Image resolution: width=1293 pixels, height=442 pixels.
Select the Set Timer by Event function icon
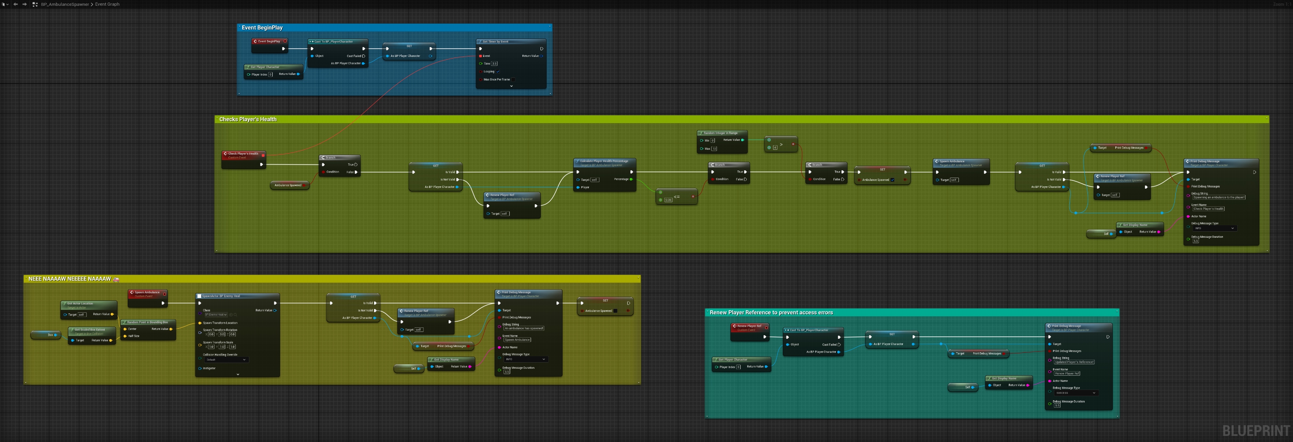pyautogui.click(x=480, y=42)
